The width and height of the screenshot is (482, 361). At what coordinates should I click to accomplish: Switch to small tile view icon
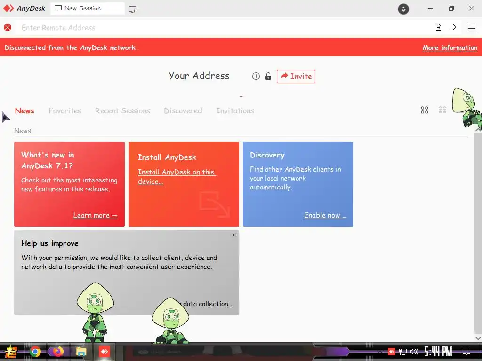pos(442,110)
